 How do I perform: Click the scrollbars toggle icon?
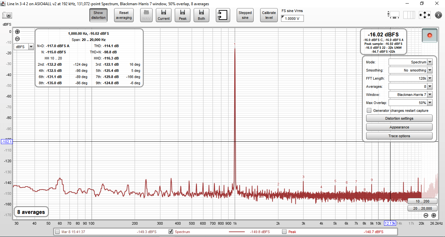393,15
